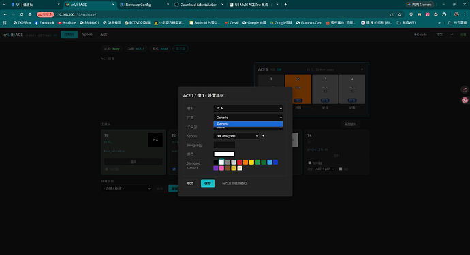The height and width of the screenshot is (255, 470).
Task: Pick the black standard colour swatch
Action: (215, 163)
